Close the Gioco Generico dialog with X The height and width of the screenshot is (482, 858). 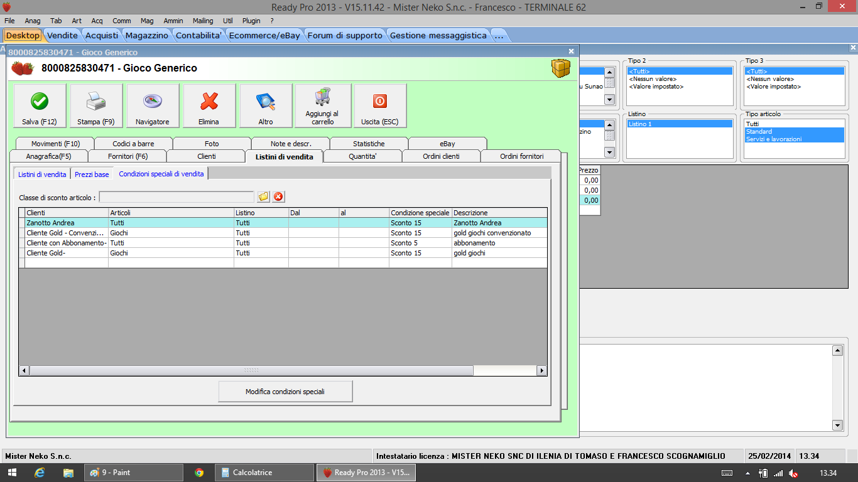[x=571, y=51]
